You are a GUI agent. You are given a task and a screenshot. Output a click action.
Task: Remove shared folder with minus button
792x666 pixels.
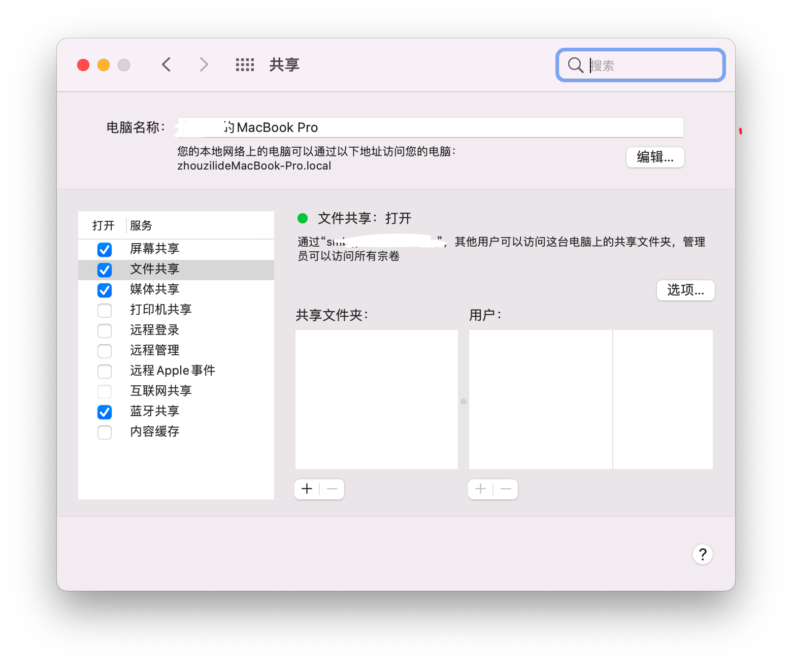click(x=333, y=489)
